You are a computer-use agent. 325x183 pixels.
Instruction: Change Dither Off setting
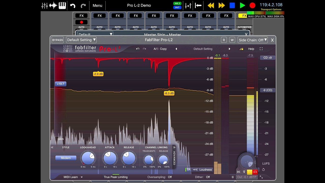pos(208,177)
